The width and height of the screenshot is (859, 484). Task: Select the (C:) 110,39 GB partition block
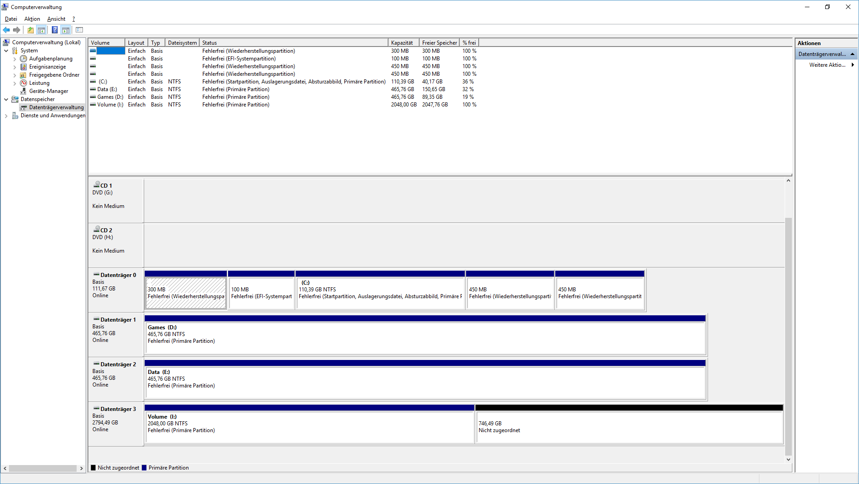tap(380, 290)
